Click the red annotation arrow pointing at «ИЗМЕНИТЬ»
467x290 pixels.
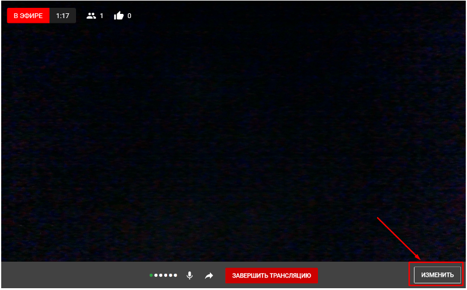coord(399,238)
